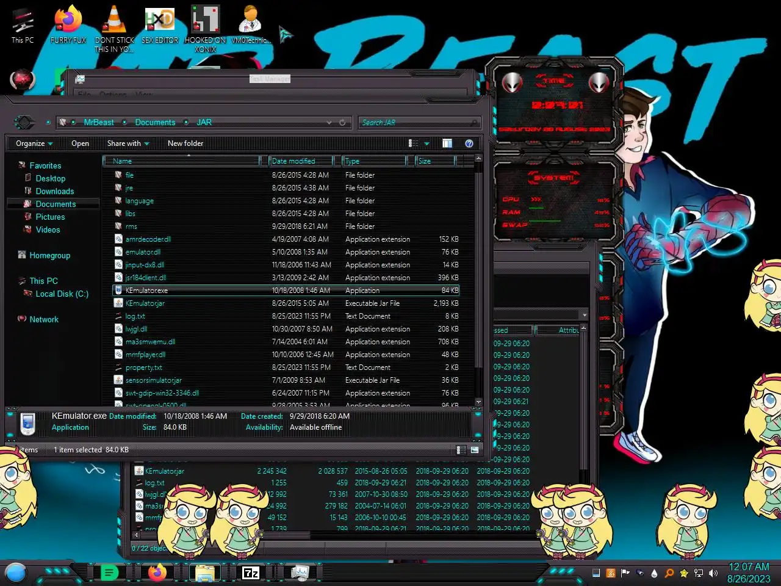
Task: Open the network tray icon
Action: point(698,573)
